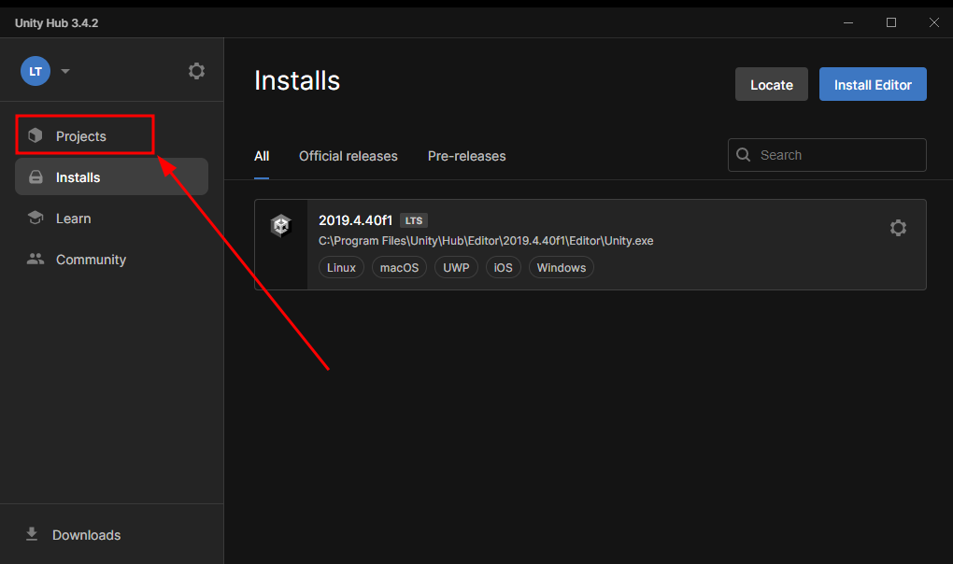The image size is (953, 564).
Task: Click the search magnifier icon
Action: 743,155
